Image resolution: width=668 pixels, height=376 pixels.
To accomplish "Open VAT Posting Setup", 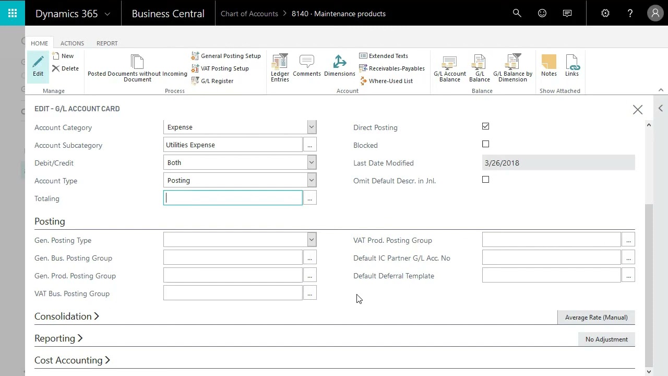I will [220, 68].
